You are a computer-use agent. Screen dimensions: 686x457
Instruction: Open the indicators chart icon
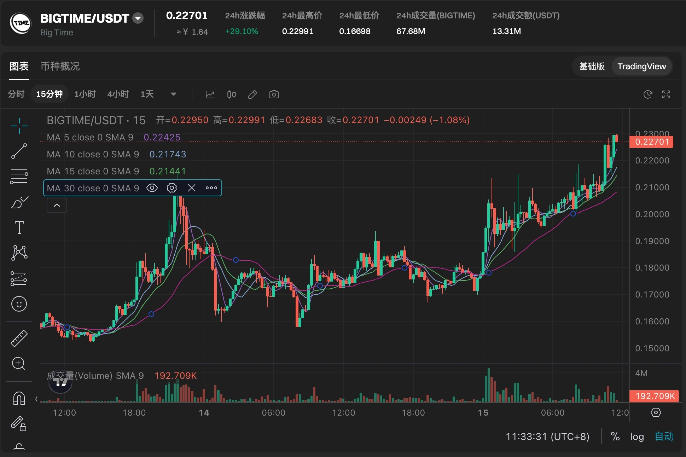pos(210,94)
